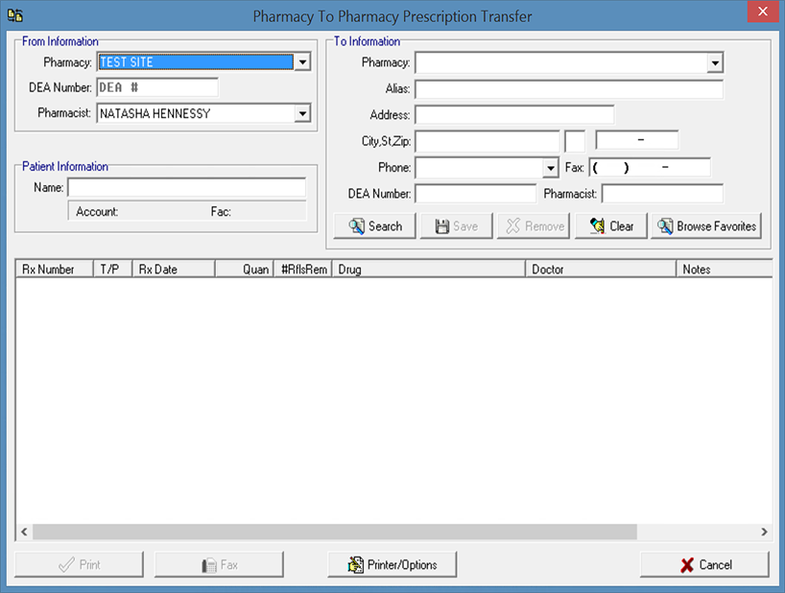
Task: Click the Fax number field
Action: [650, 168]
